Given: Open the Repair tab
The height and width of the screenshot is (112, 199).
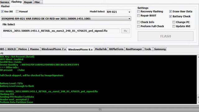Looking at the screenshot, I should coord(28,2).
